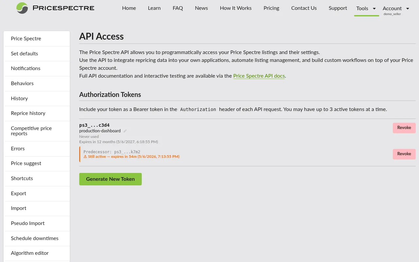This screenshot has width=419, height=262.
Task: Go to Behaviors in sidebar
Action: pos(37,84)
